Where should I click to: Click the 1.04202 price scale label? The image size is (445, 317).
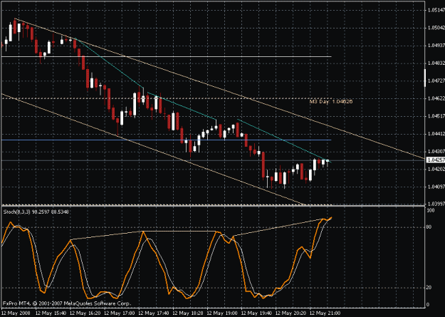(436, 170)
